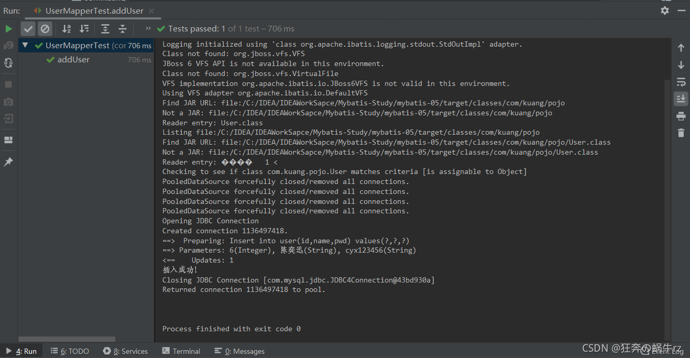Sort tests alphabetically
The width and height of the screenshot is (690, 358).
(x=67, y=29)
